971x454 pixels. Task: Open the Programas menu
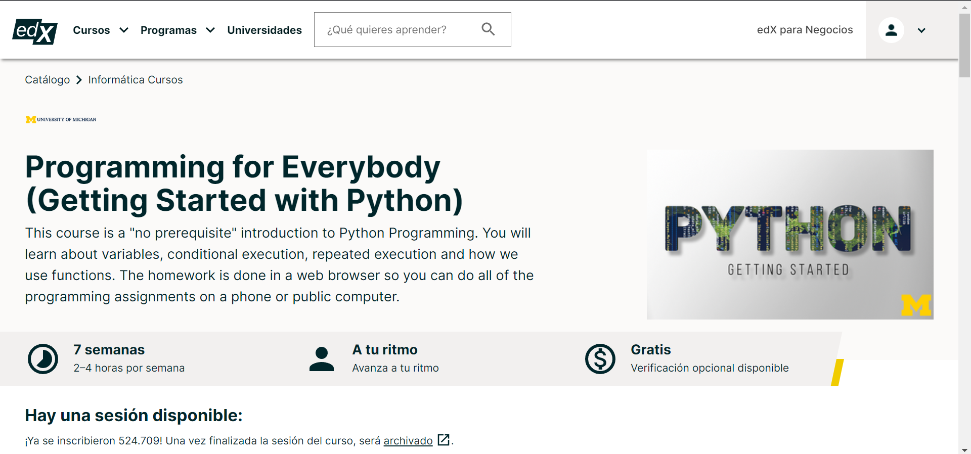[168, 30]
